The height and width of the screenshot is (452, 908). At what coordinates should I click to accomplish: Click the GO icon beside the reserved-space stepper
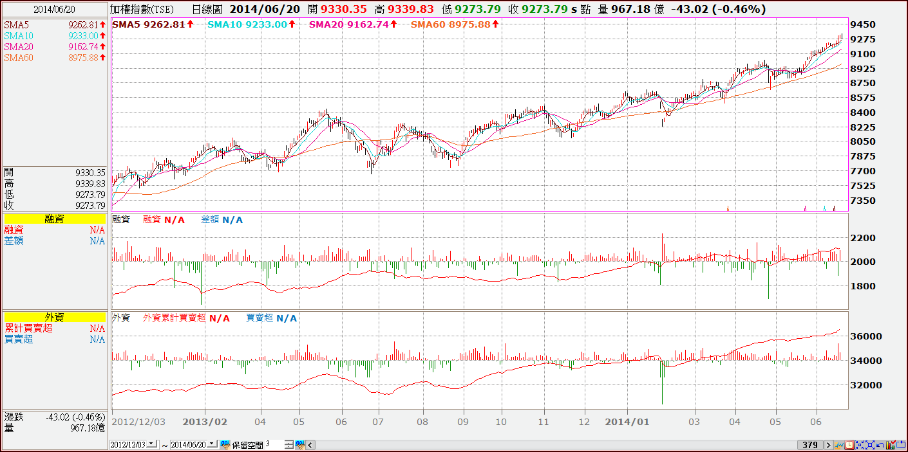[x=301, y=445]
